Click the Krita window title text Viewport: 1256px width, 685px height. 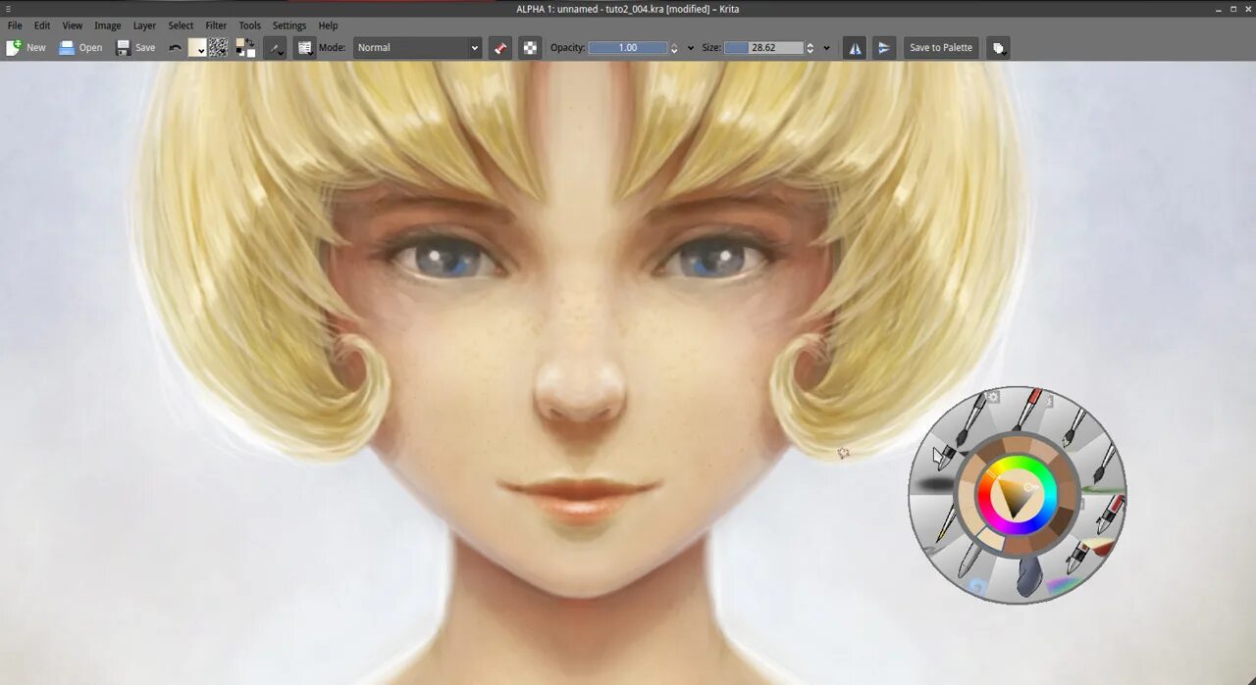pyautogui.click(x=628, y=9)
